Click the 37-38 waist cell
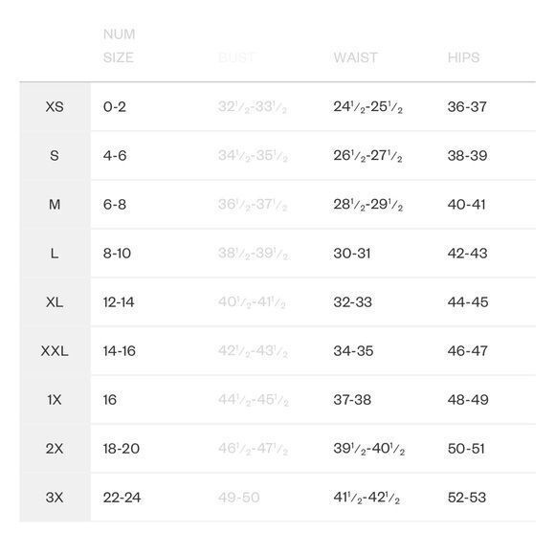This screenshot has width=555, height=555. [x=352, y=400]
